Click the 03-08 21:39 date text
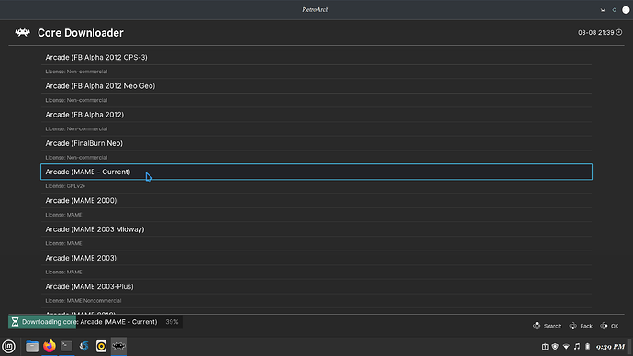This screenshot has height=356, width=633. coord(596,33)
